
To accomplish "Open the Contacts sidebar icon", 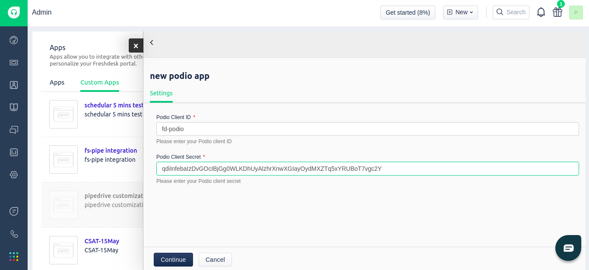I will [x=14, y=85].
